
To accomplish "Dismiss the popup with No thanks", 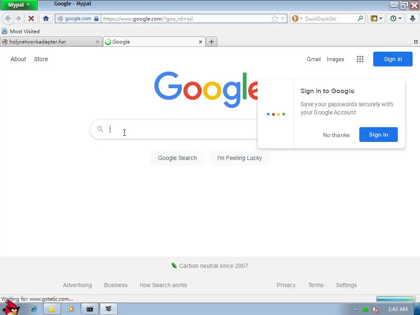I will pos(336,135).
